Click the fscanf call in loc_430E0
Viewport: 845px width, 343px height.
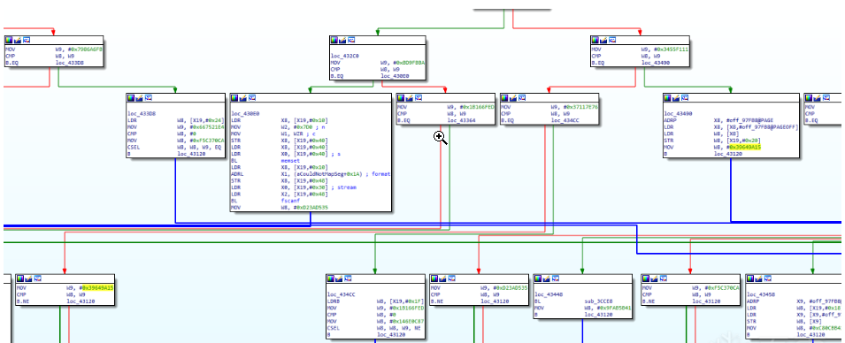tap(290, 201)
